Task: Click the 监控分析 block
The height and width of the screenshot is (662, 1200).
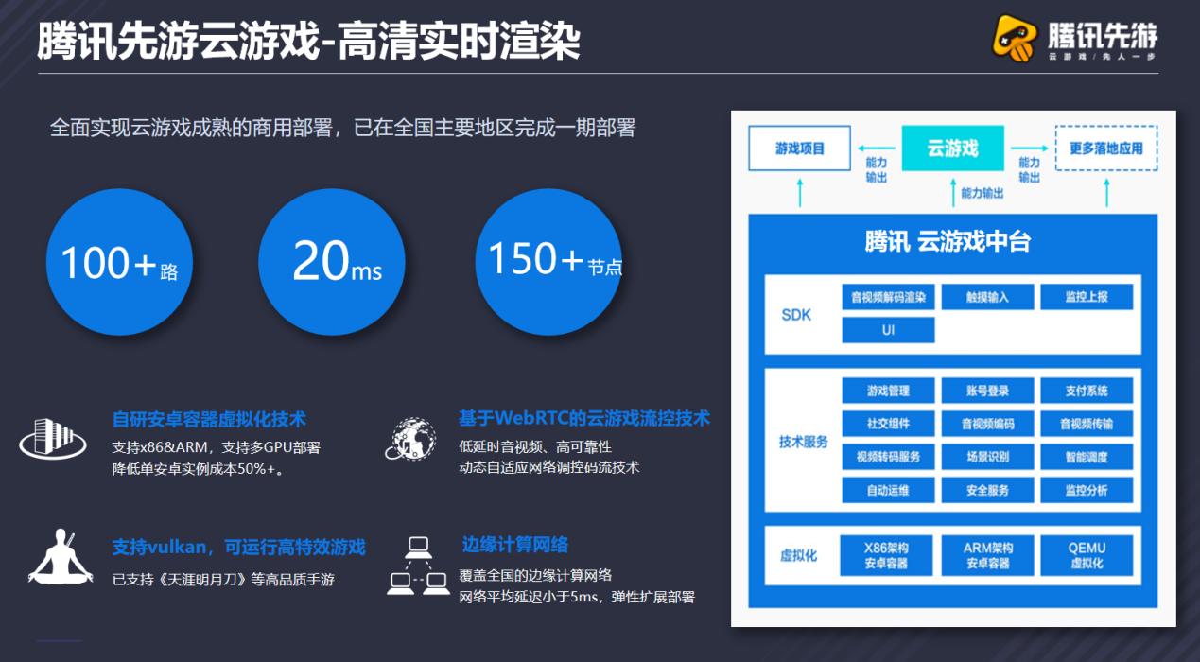Action: (x=1087, y=490)
